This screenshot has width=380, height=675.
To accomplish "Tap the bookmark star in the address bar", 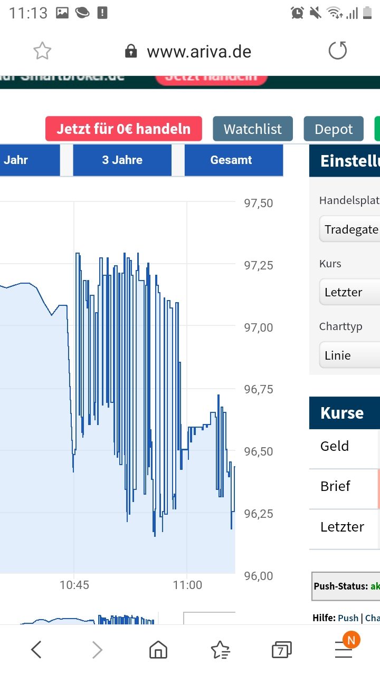I will 42,50.
